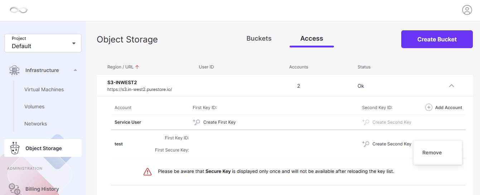Click the plus icon beside Add Account
The height and width of the screenshot is (195, 480).
tap(429, 107)
